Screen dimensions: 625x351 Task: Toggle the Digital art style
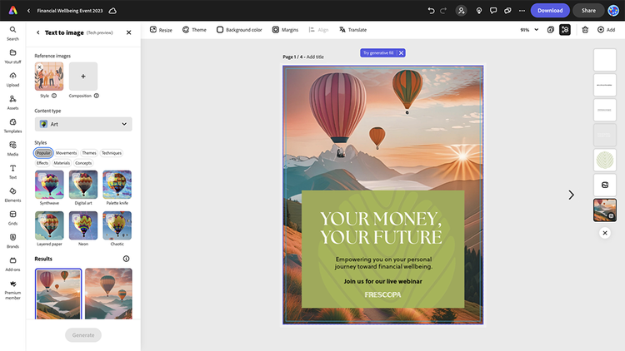pos(83,185)
